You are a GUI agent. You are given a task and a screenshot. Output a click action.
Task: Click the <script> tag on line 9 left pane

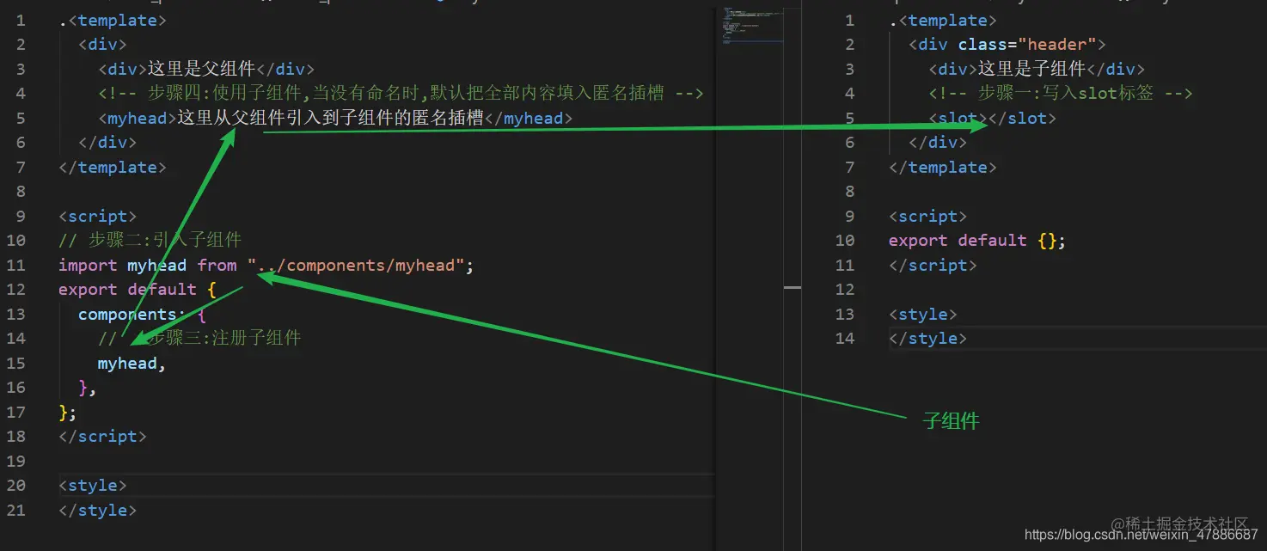95,216
